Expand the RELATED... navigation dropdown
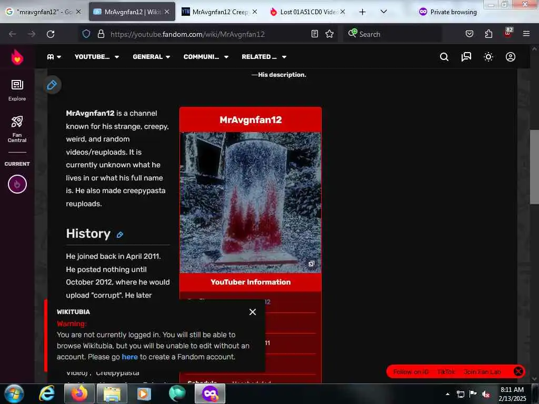Image resolution: width=539 pixels, height=404 pixels. pos(264,57)
